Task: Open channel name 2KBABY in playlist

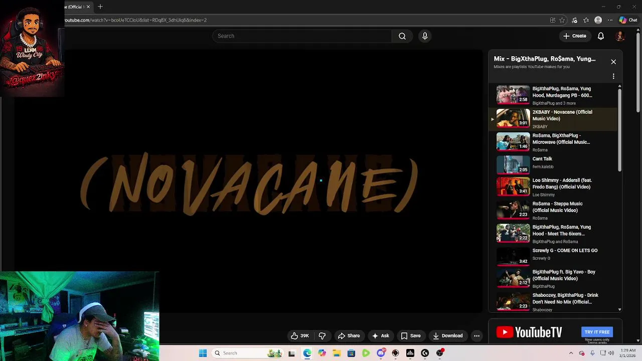Action: (x=540, y=127)
